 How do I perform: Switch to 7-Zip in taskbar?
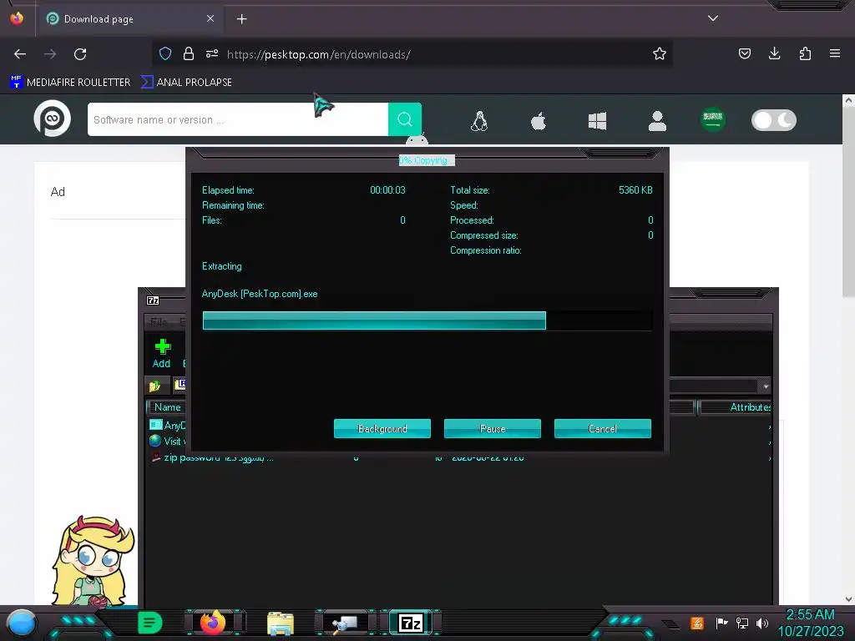411,623
